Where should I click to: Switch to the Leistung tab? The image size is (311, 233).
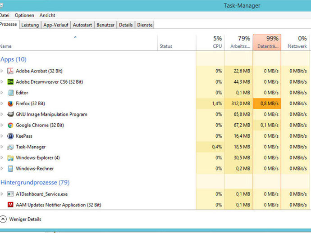(x=30, y=25)
